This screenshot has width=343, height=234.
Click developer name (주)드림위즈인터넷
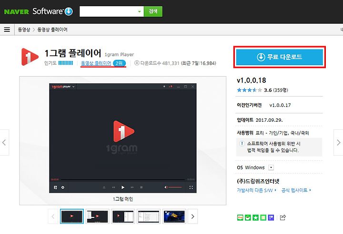258,181
